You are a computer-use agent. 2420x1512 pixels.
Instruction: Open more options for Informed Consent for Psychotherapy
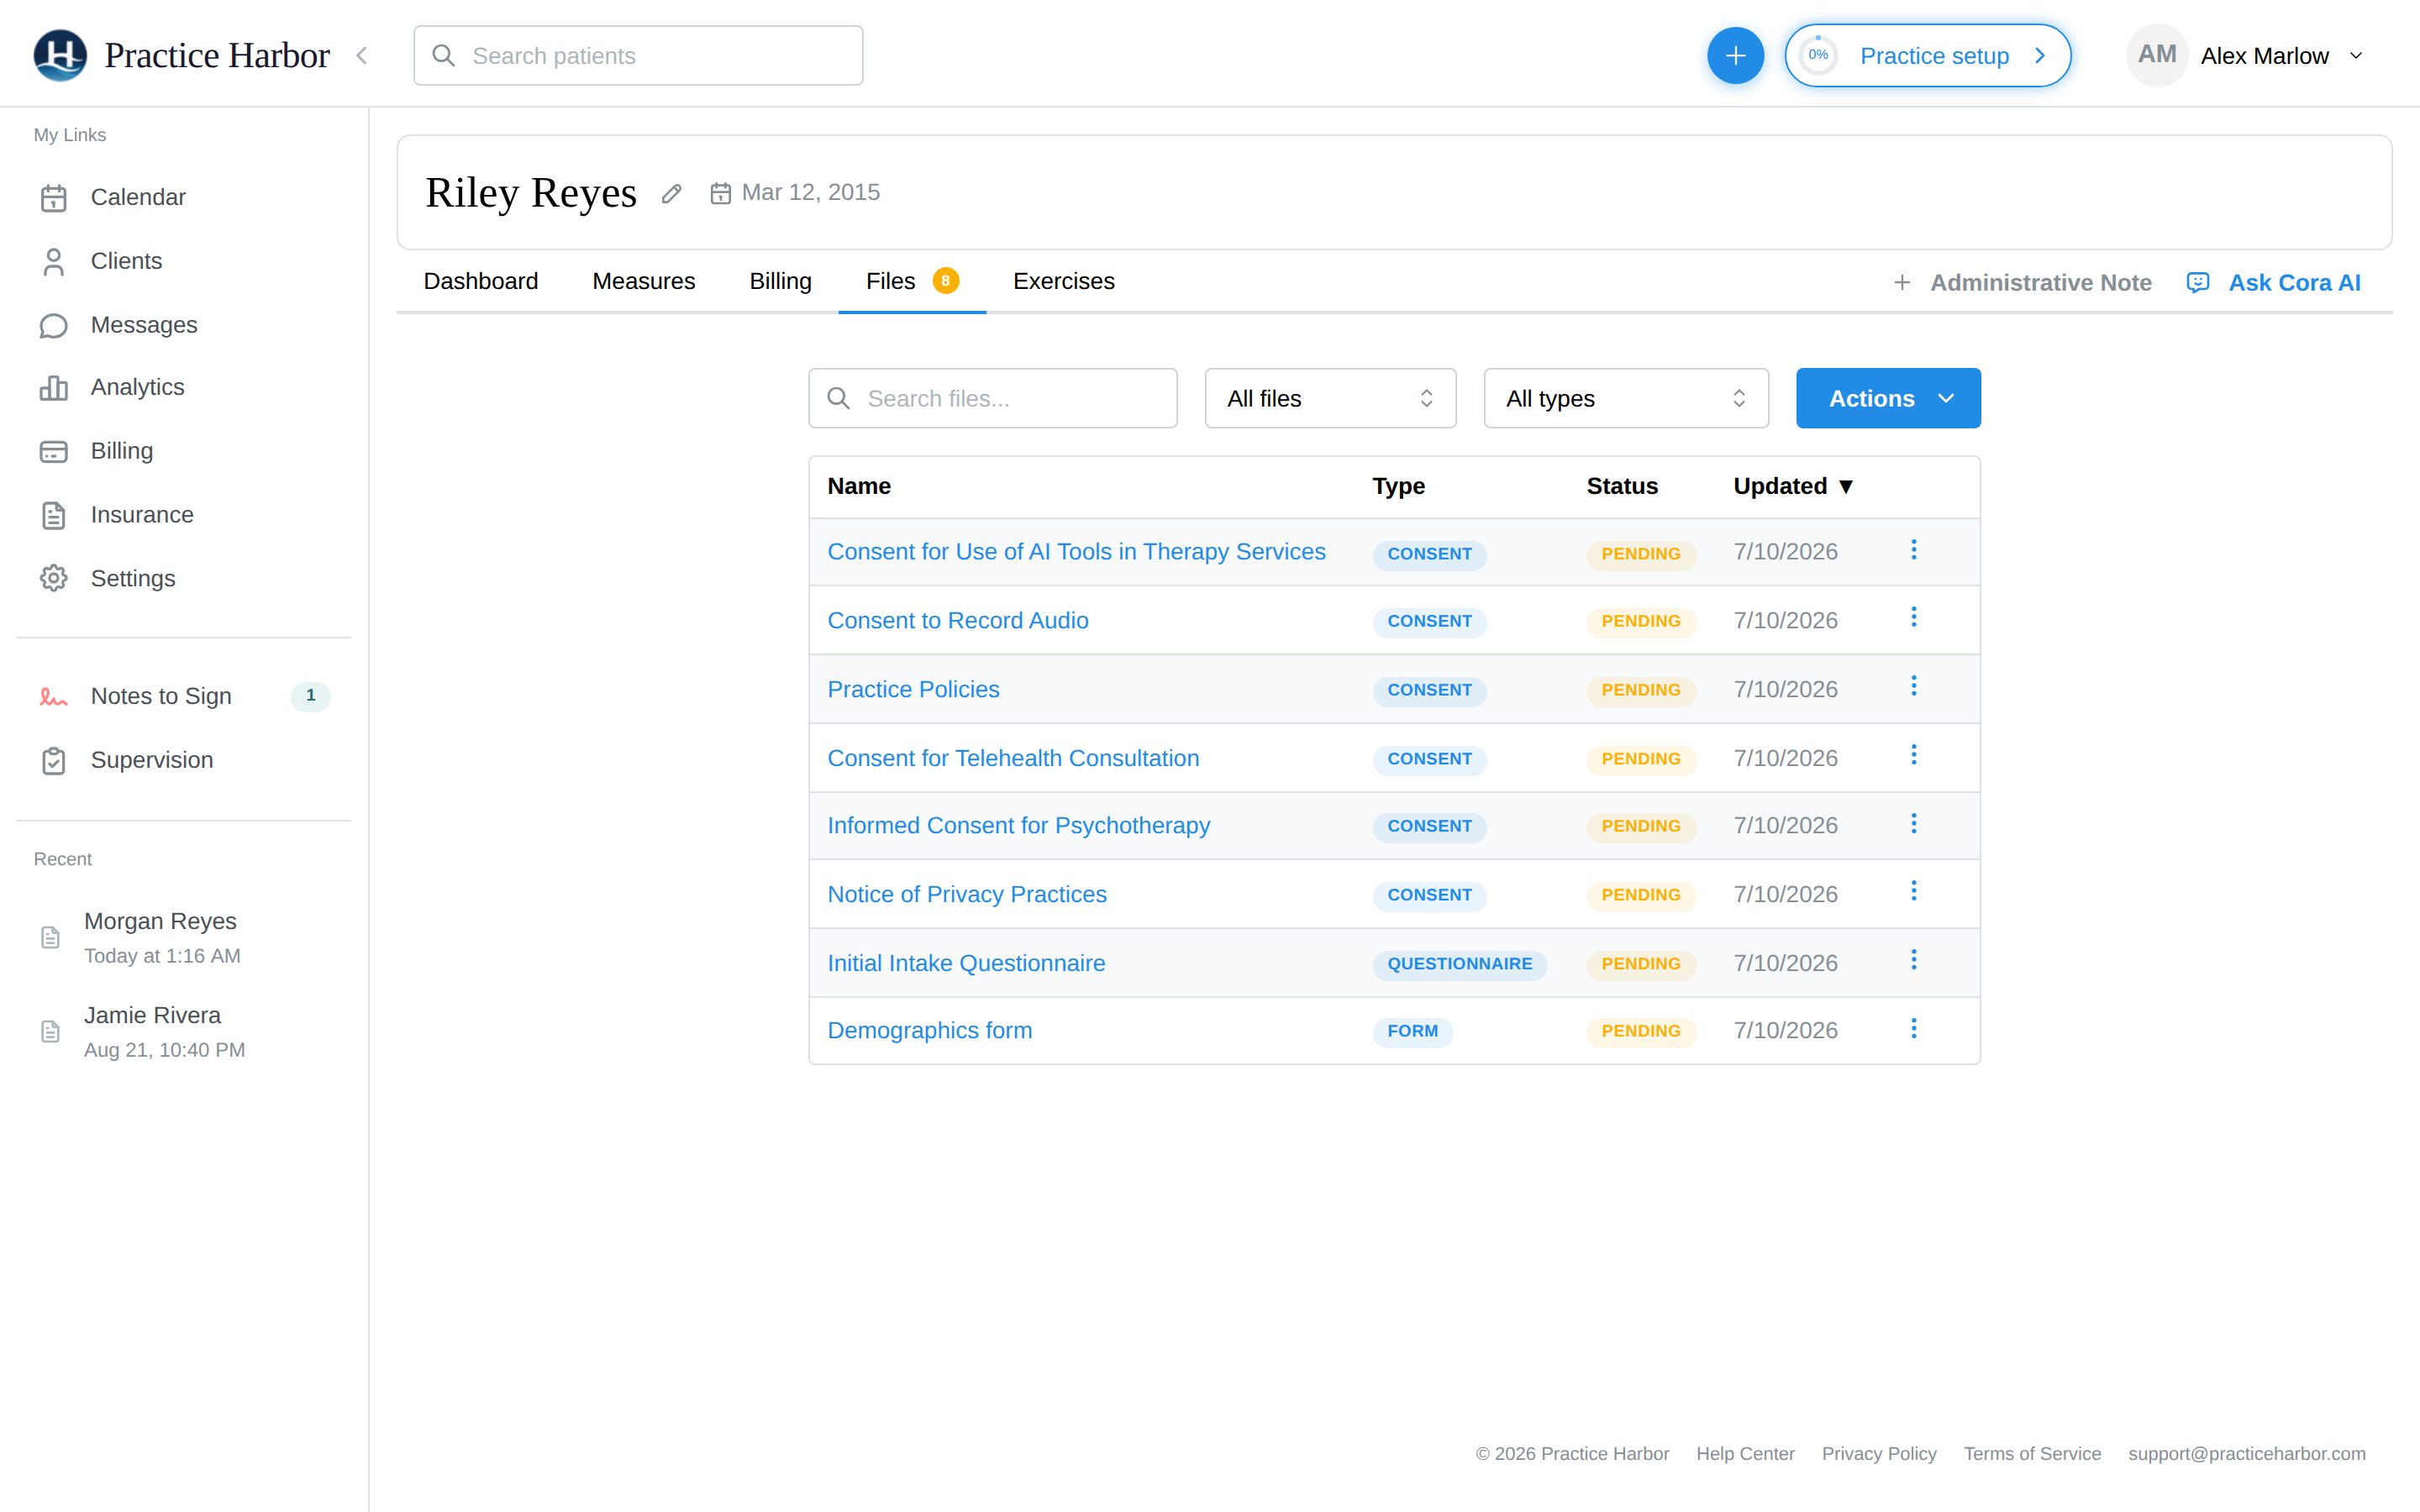click(x=1913, y=823)
